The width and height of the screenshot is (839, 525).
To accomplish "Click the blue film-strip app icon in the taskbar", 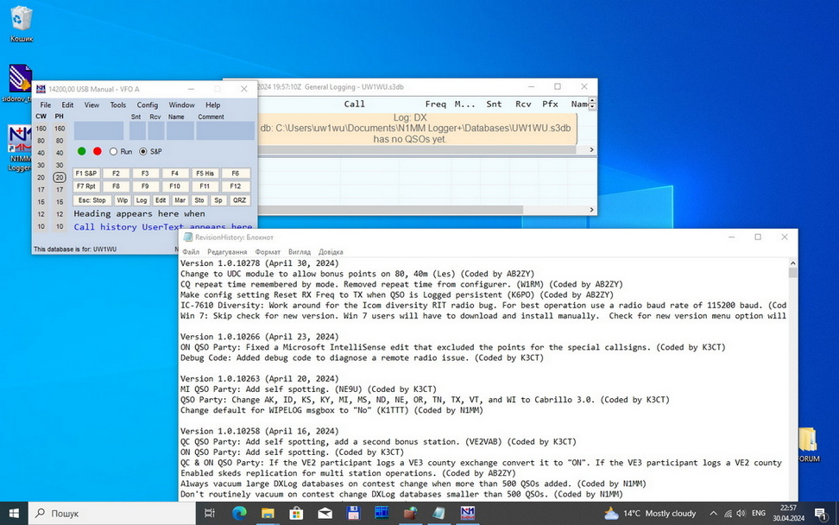I will point(382,513).
